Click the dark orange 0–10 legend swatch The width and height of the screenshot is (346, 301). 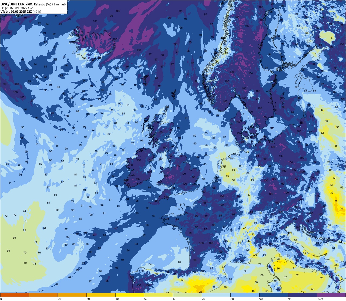click(x=15, y=295)
